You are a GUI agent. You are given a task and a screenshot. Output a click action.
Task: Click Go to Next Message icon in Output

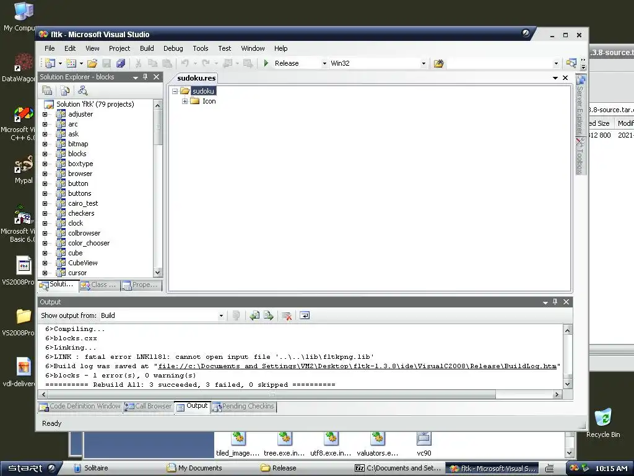(269, 315)
